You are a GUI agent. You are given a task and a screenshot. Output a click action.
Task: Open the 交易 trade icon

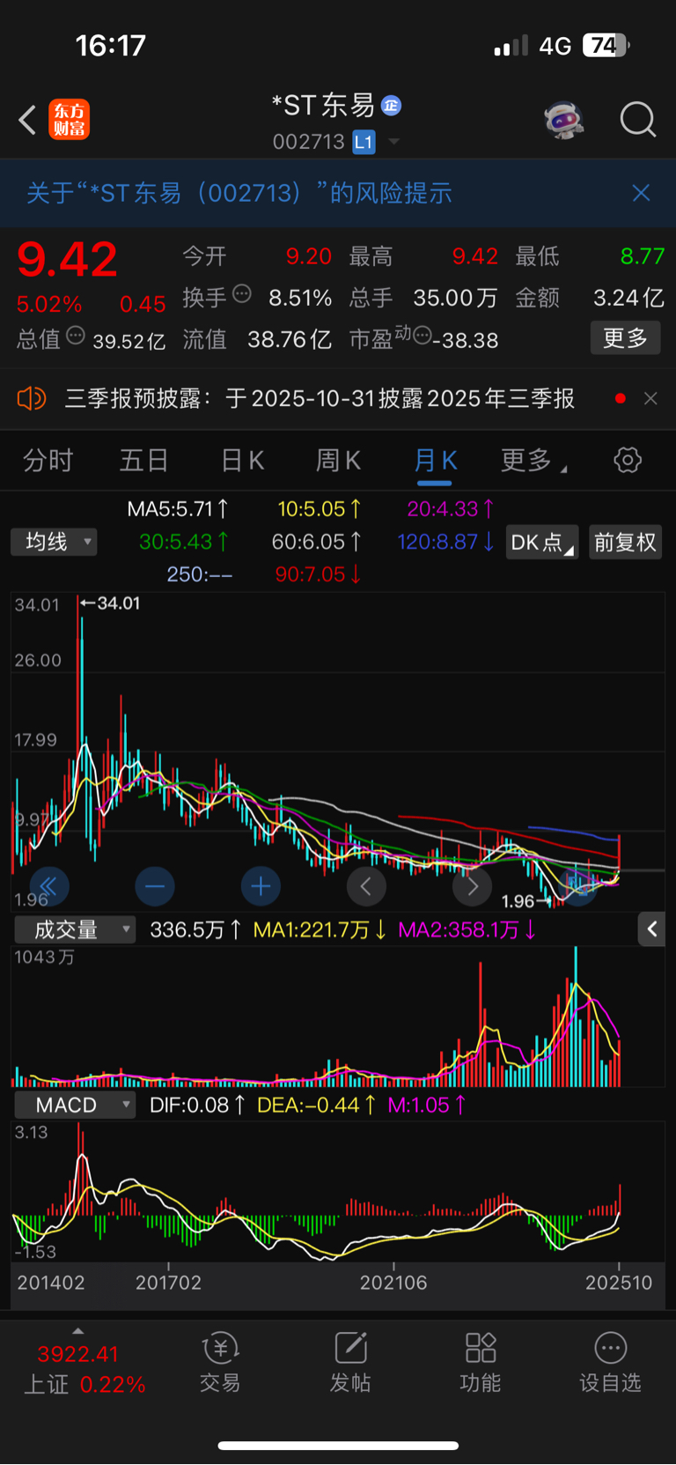220,1362
